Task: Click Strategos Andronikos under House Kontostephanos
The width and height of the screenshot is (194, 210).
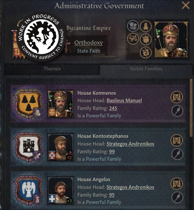Action: coord(130,144)
